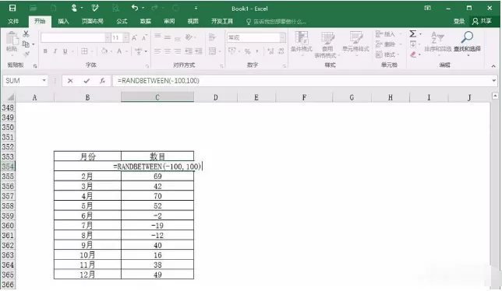
Task: Open the Insert cells (插入) dropdown
Action: [388, 34]
